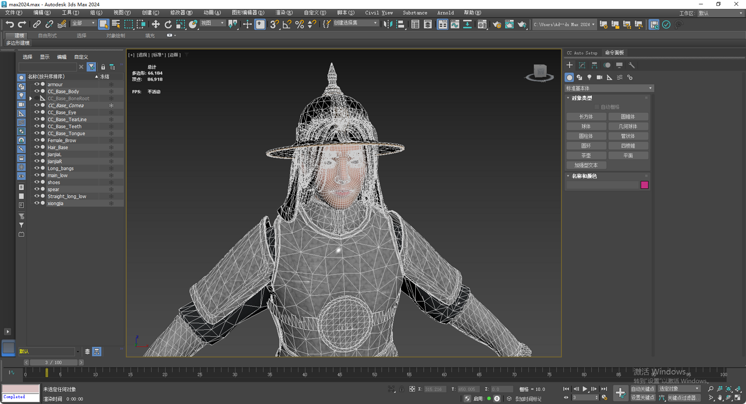The width and height of the screenshot is (746, 404).
Task: Activate the Select and Move tool
Action: tap(156, 24)
